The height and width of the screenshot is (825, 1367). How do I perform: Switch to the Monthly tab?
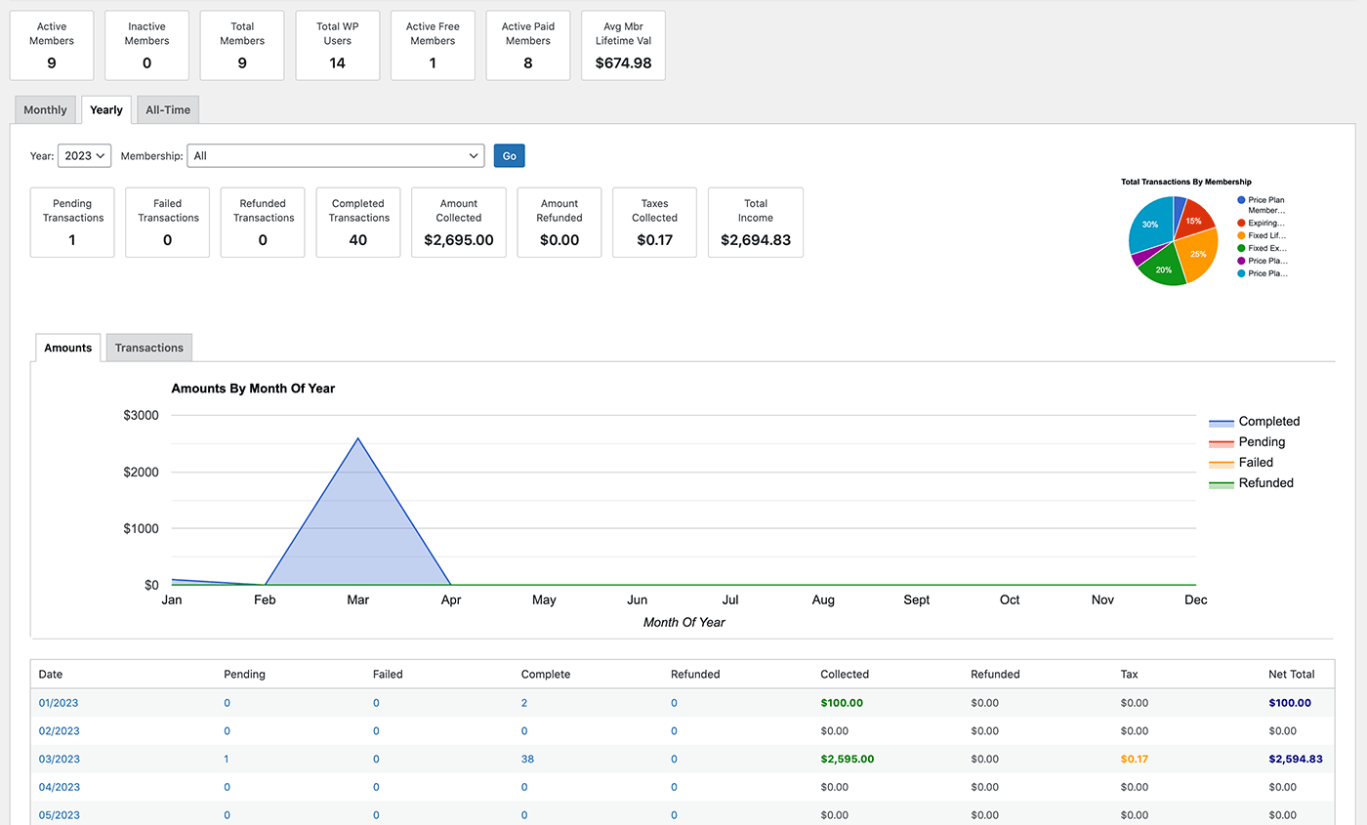point(45,109)
